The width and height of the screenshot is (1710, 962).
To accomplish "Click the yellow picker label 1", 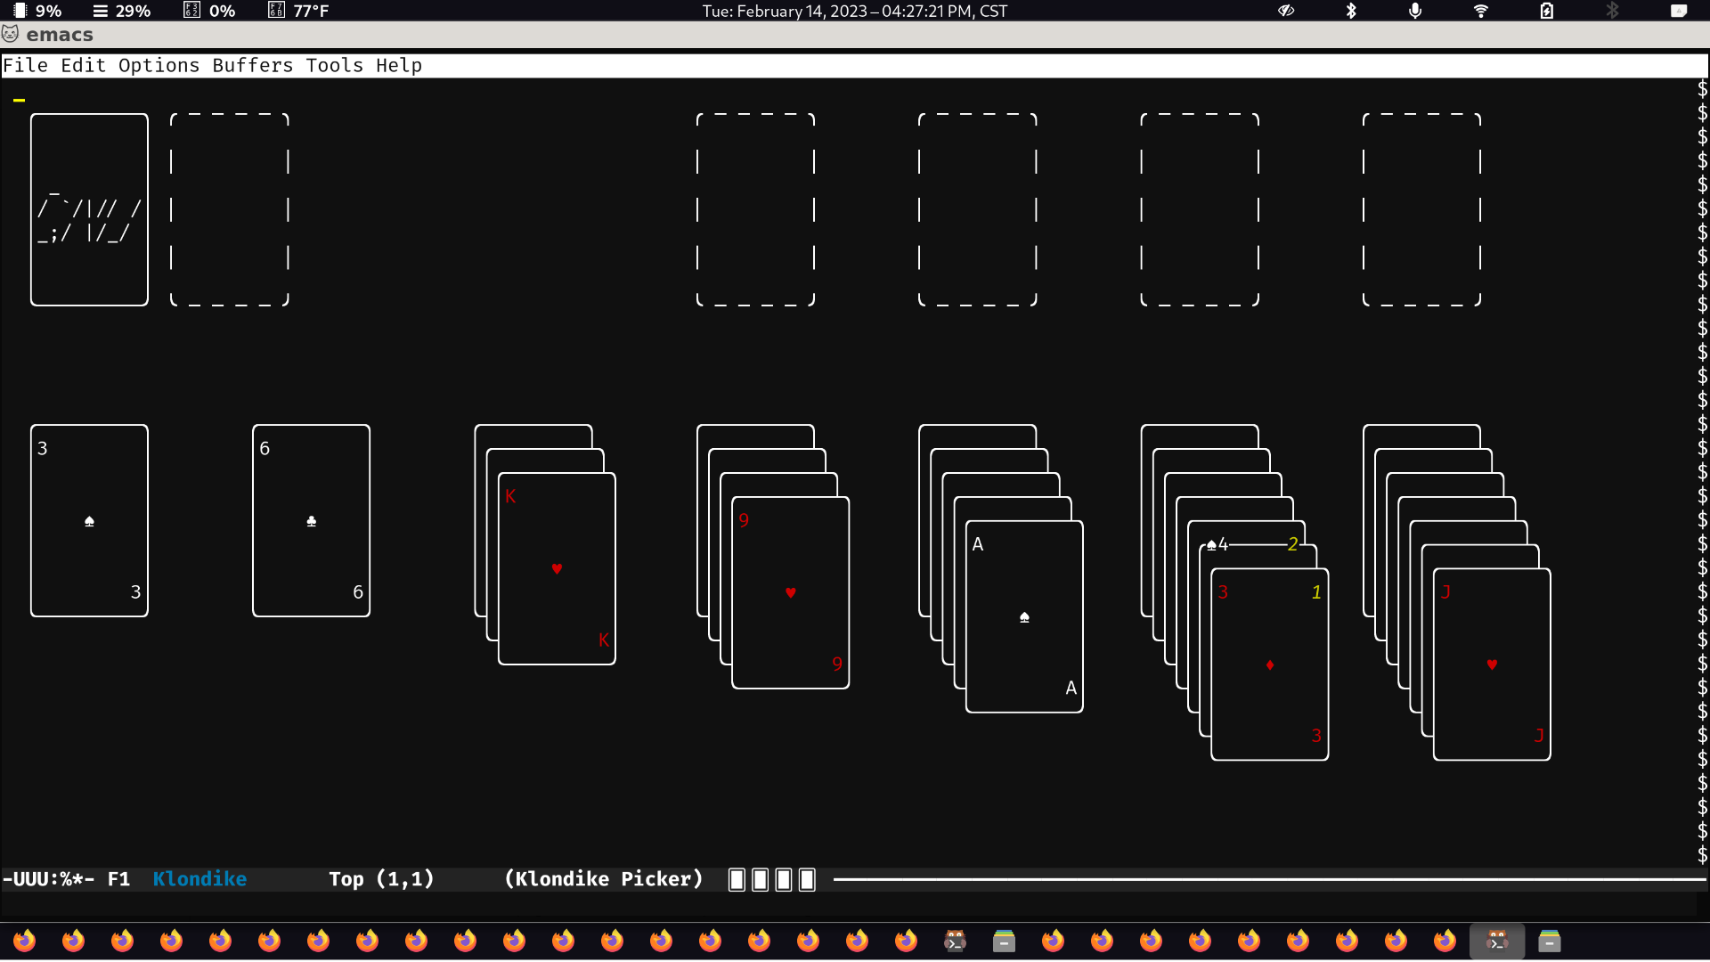I will click(1316, 591).
